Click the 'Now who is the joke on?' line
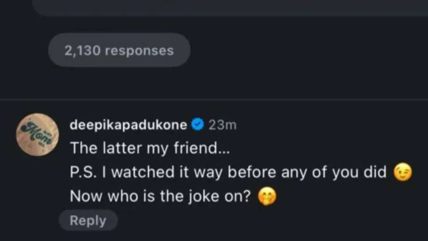The width and height of the screenshot is (428, 241). tap(159, 196)
